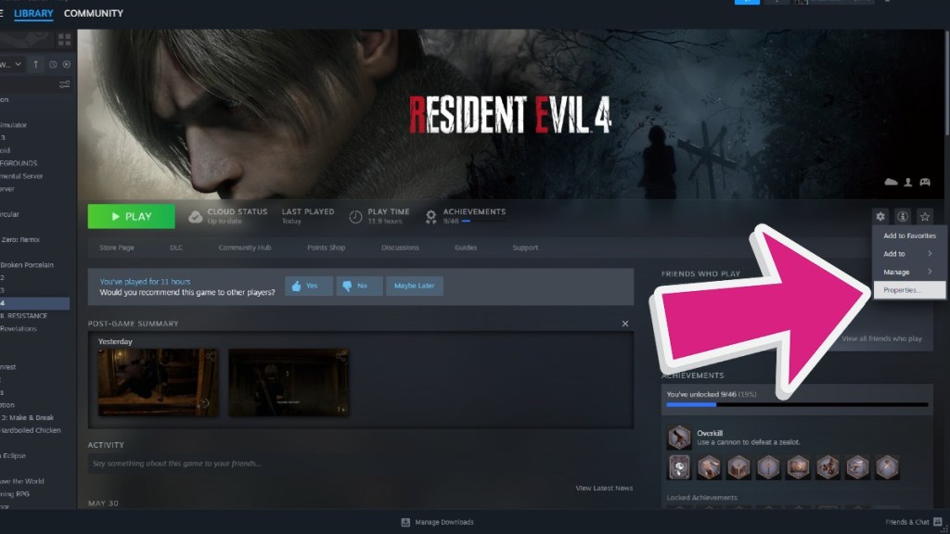Switch to the COMMUNITY tab
Image resolution: width=950 pixels, height=534 pixels.
point(94,13)
